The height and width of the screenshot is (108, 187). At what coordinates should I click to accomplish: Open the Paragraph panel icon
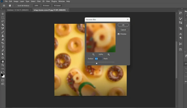(x=181, y=38)
